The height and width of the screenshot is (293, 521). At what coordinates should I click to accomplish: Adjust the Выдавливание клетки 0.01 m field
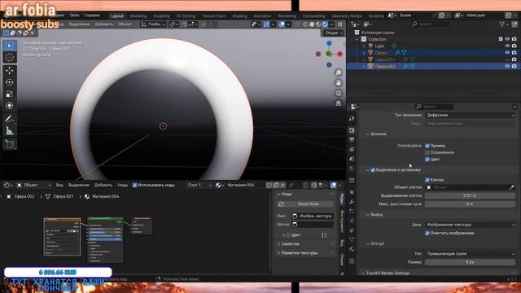click(x=471, y=195)
